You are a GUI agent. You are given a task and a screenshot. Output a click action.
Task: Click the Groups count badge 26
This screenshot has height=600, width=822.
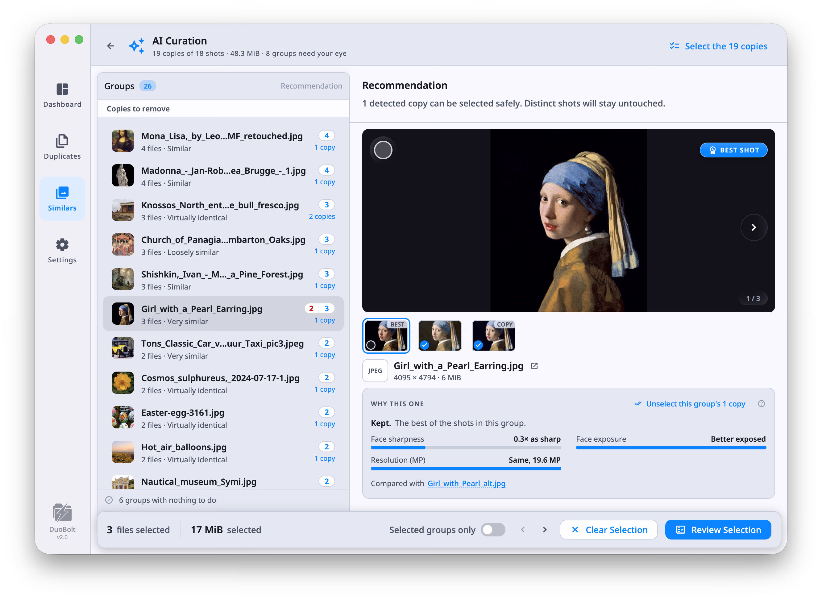tap(147, 86)
